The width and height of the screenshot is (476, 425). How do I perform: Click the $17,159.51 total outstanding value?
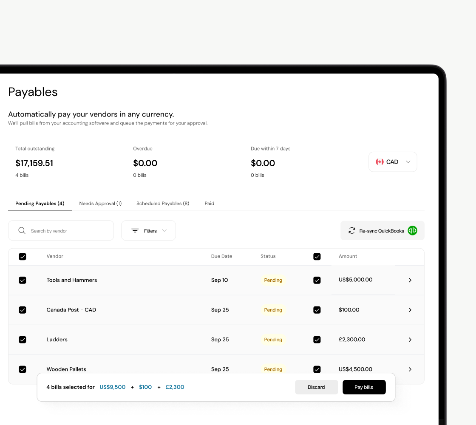point(34,163)
